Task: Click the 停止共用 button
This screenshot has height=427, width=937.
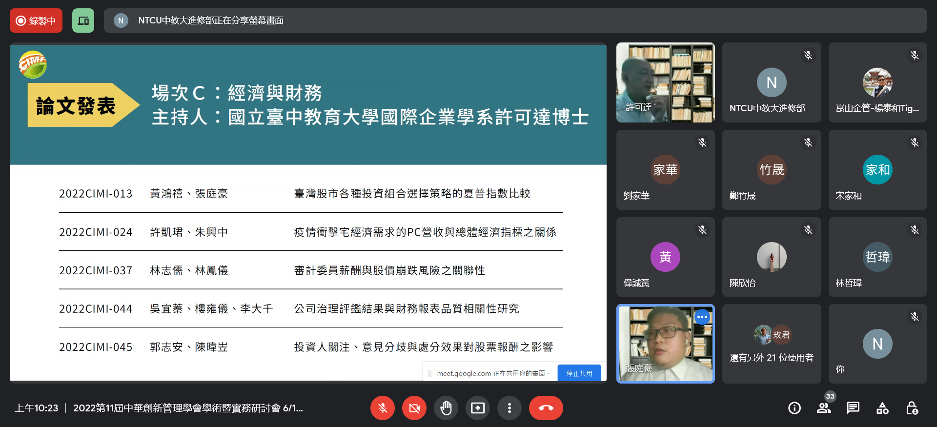Action: (x=579, y=373)
